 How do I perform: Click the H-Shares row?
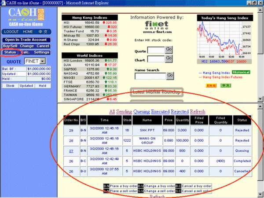[x=90, y=40]
